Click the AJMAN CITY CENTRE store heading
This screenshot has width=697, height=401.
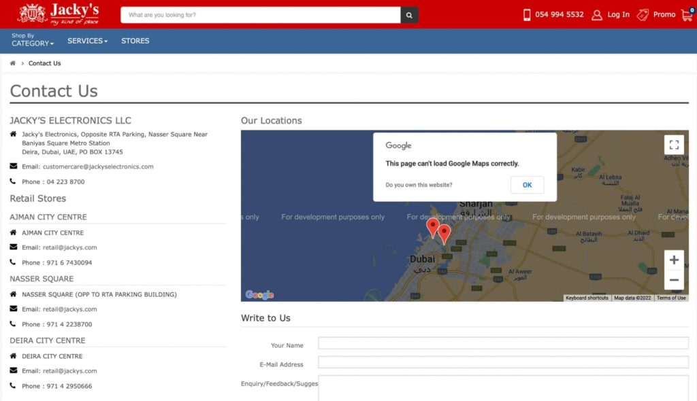click(x=48, y=217)
